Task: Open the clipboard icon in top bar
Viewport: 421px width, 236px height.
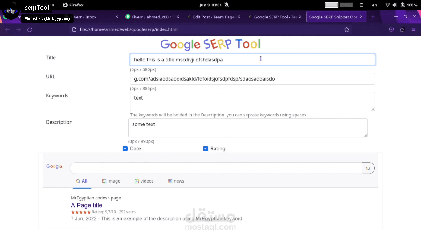Action: pyautogui.click(x=362, y=5)
